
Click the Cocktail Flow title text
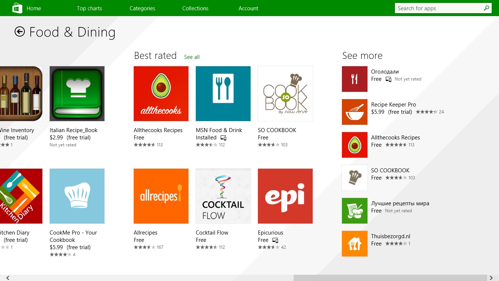tap(212, 233)
